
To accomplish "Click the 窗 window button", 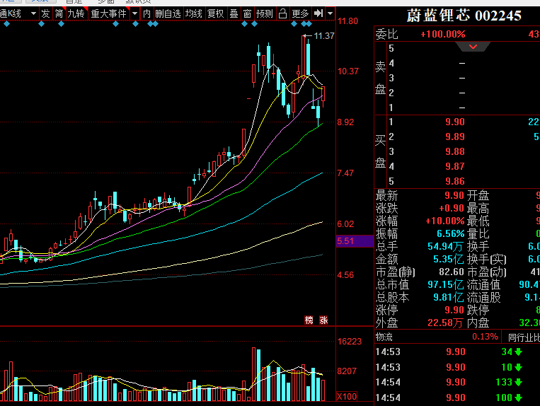I will (247, 13).
